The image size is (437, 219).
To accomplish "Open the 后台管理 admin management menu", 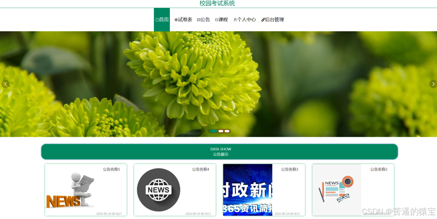I will tap(273, 20).
